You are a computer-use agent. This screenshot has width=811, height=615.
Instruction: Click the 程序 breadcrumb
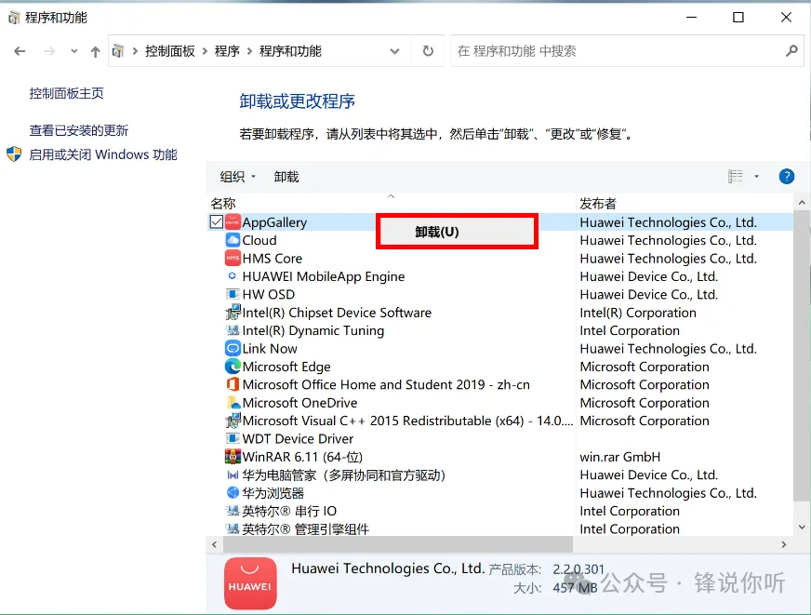click(227, 51)
